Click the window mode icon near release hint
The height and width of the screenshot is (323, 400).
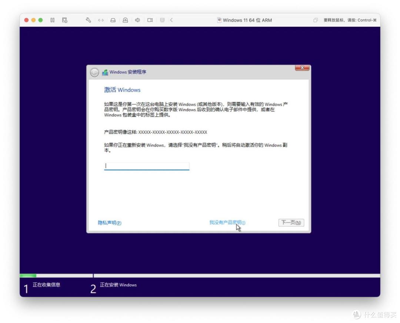(x=316, y=20)
